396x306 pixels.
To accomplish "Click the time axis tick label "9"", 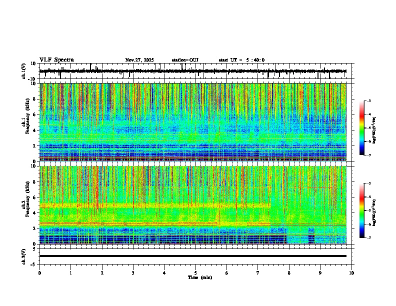I will [320, 273].
